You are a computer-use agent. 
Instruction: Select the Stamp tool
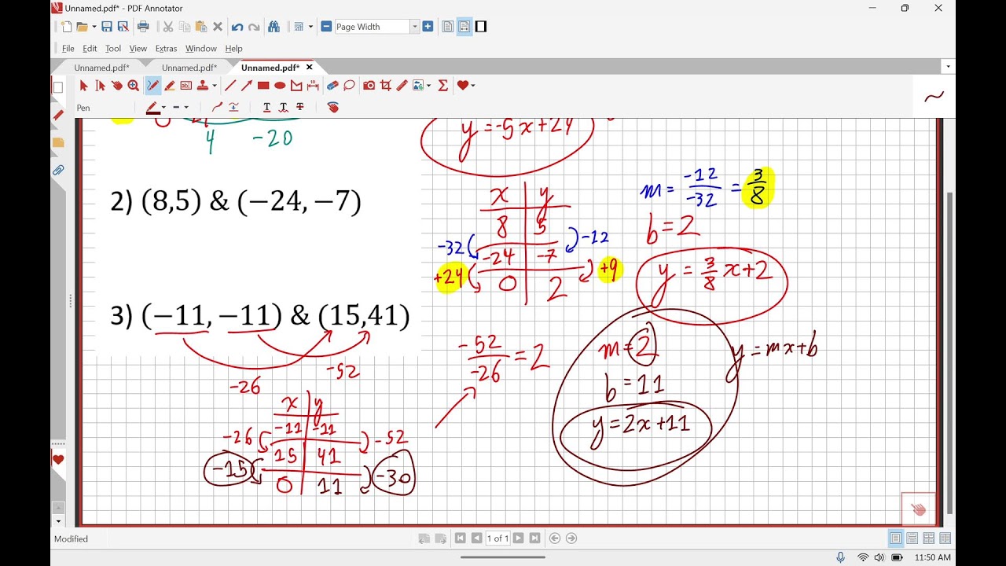203,86
